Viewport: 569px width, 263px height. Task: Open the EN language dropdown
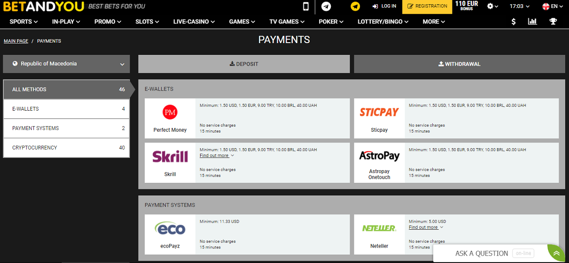tap(553, 7)
